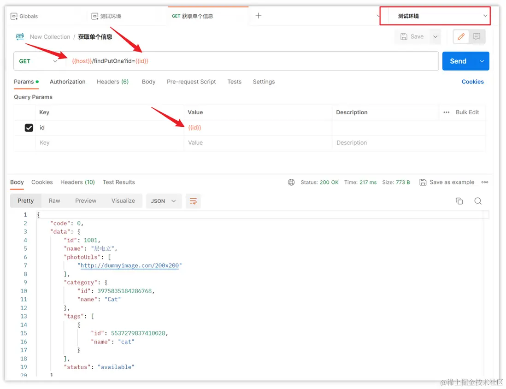Click the "id": 1001 line

pyautogui.click(x=82, y=240)
